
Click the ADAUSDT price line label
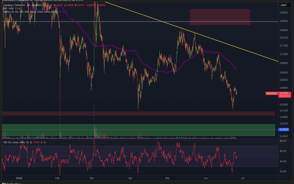271,93
